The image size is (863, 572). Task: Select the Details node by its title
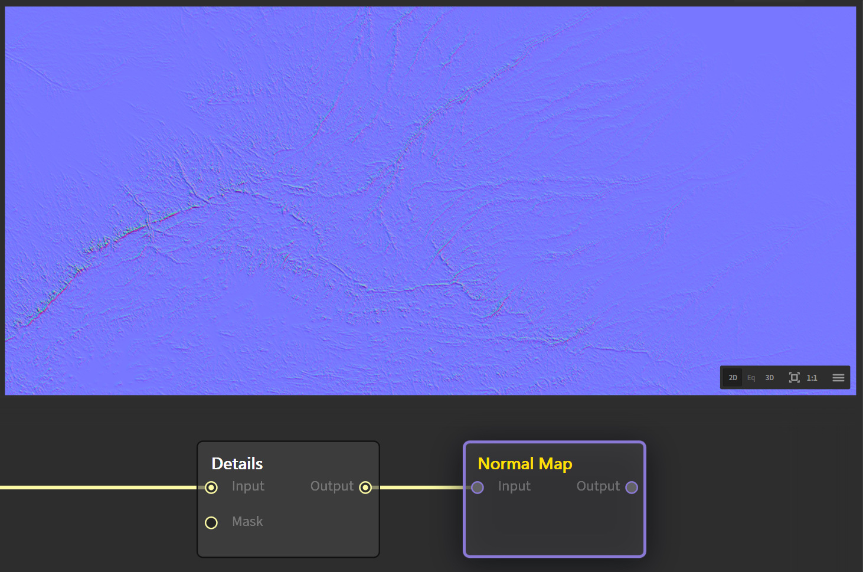coord(237,464)
